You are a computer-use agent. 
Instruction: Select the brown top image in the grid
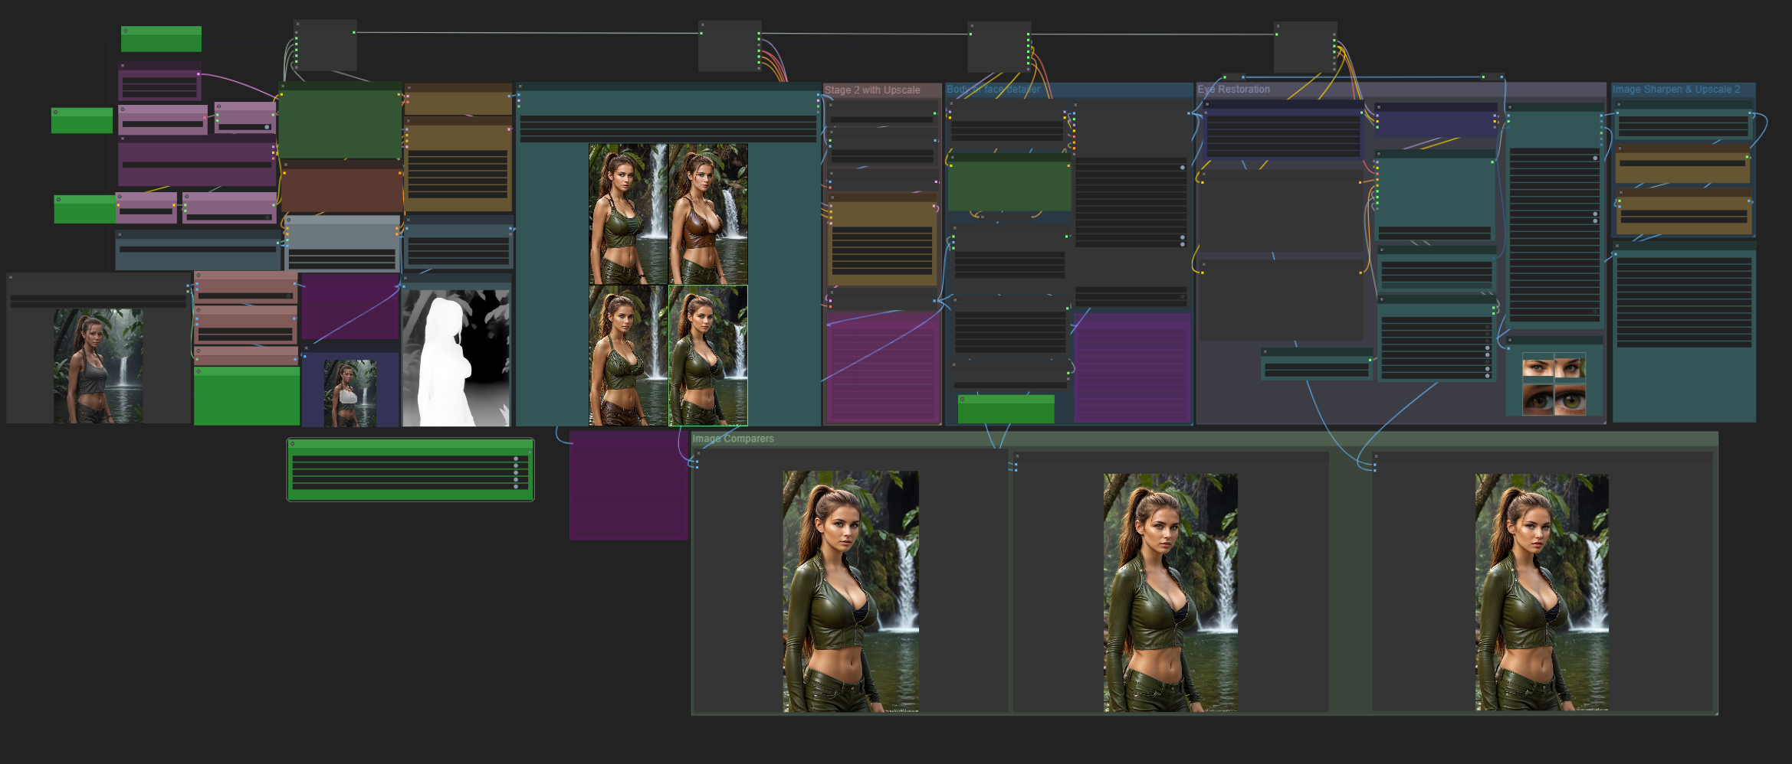[708, 214]
